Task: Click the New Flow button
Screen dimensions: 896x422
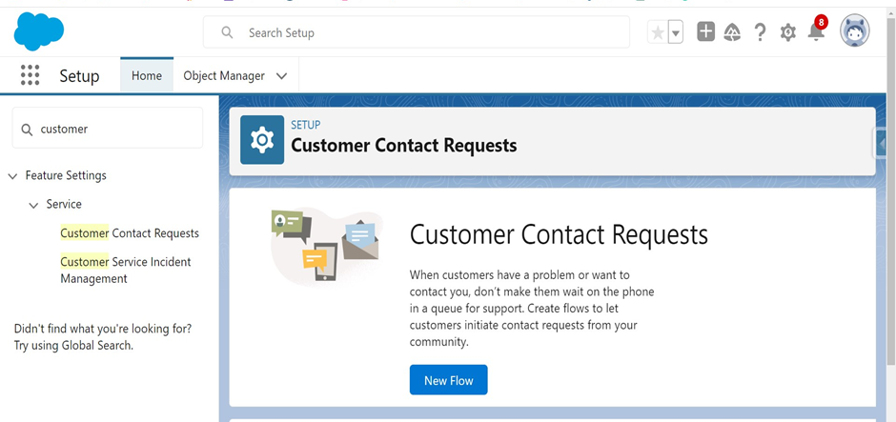Action: tap(449, 380)
